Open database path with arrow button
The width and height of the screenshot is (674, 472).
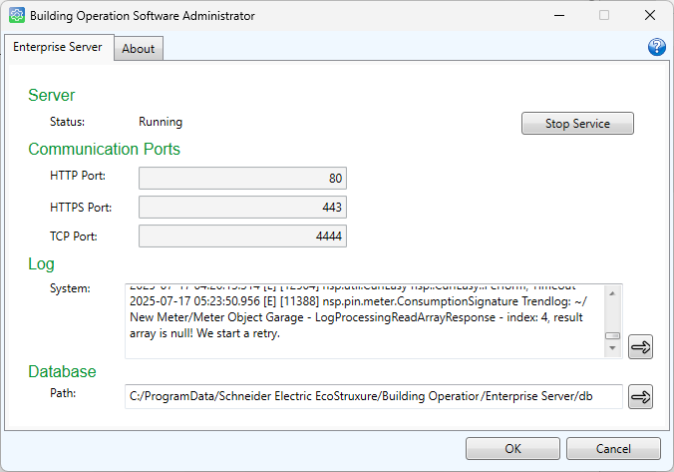(x=640, y=397)
